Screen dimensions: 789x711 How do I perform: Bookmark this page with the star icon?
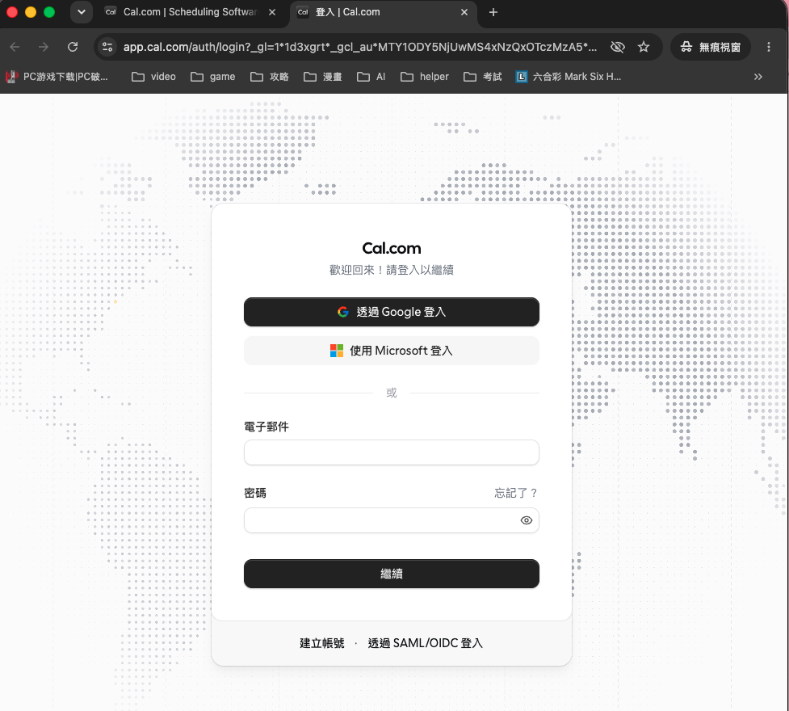pyautogui.click(x=644, y=47)
